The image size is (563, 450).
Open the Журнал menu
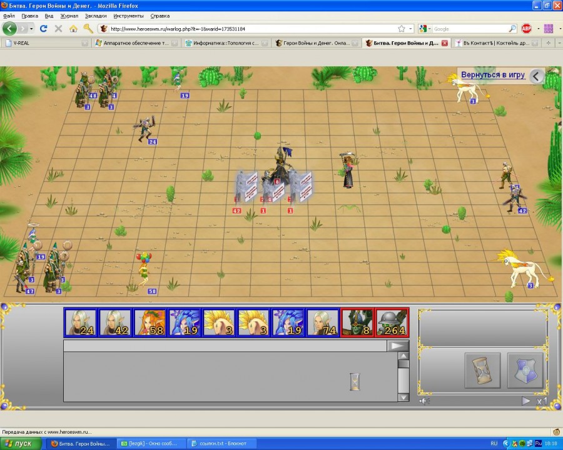pos(69,16)
